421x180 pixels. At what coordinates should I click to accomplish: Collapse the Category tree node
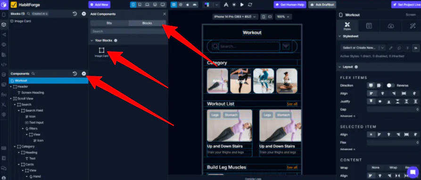15,147
